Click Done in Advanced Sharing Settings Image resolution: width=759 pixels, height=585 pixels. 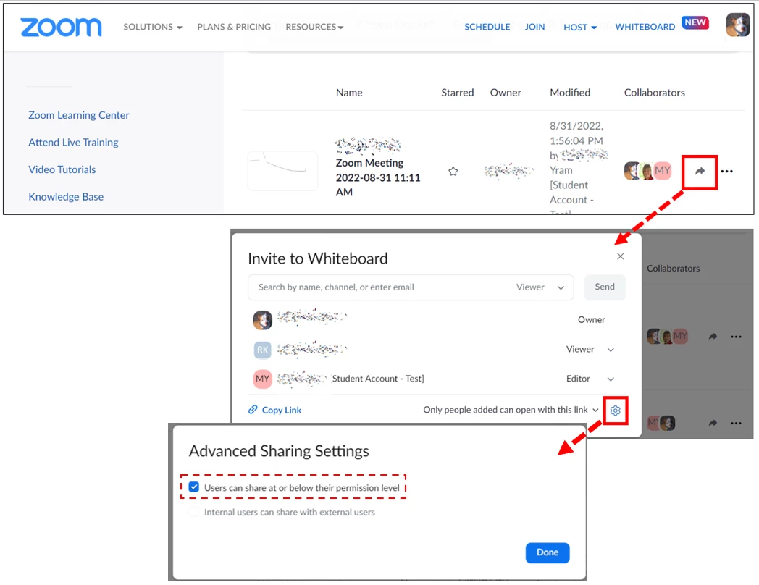pyautogui.click(x=548, y=552)
